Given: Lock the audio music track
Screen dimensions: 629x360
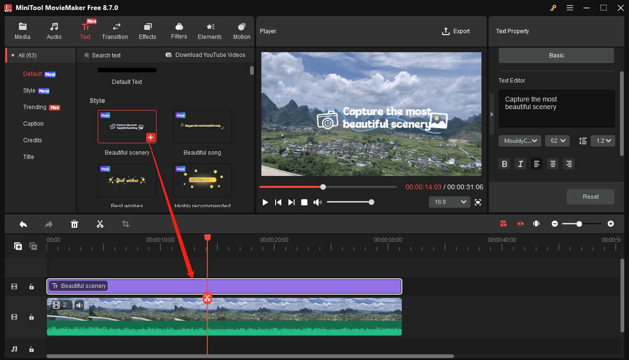Looking at the screenshot, I should [x=31, y=349].
